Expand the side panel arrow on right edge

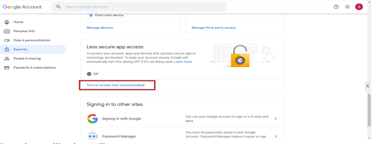368,86
